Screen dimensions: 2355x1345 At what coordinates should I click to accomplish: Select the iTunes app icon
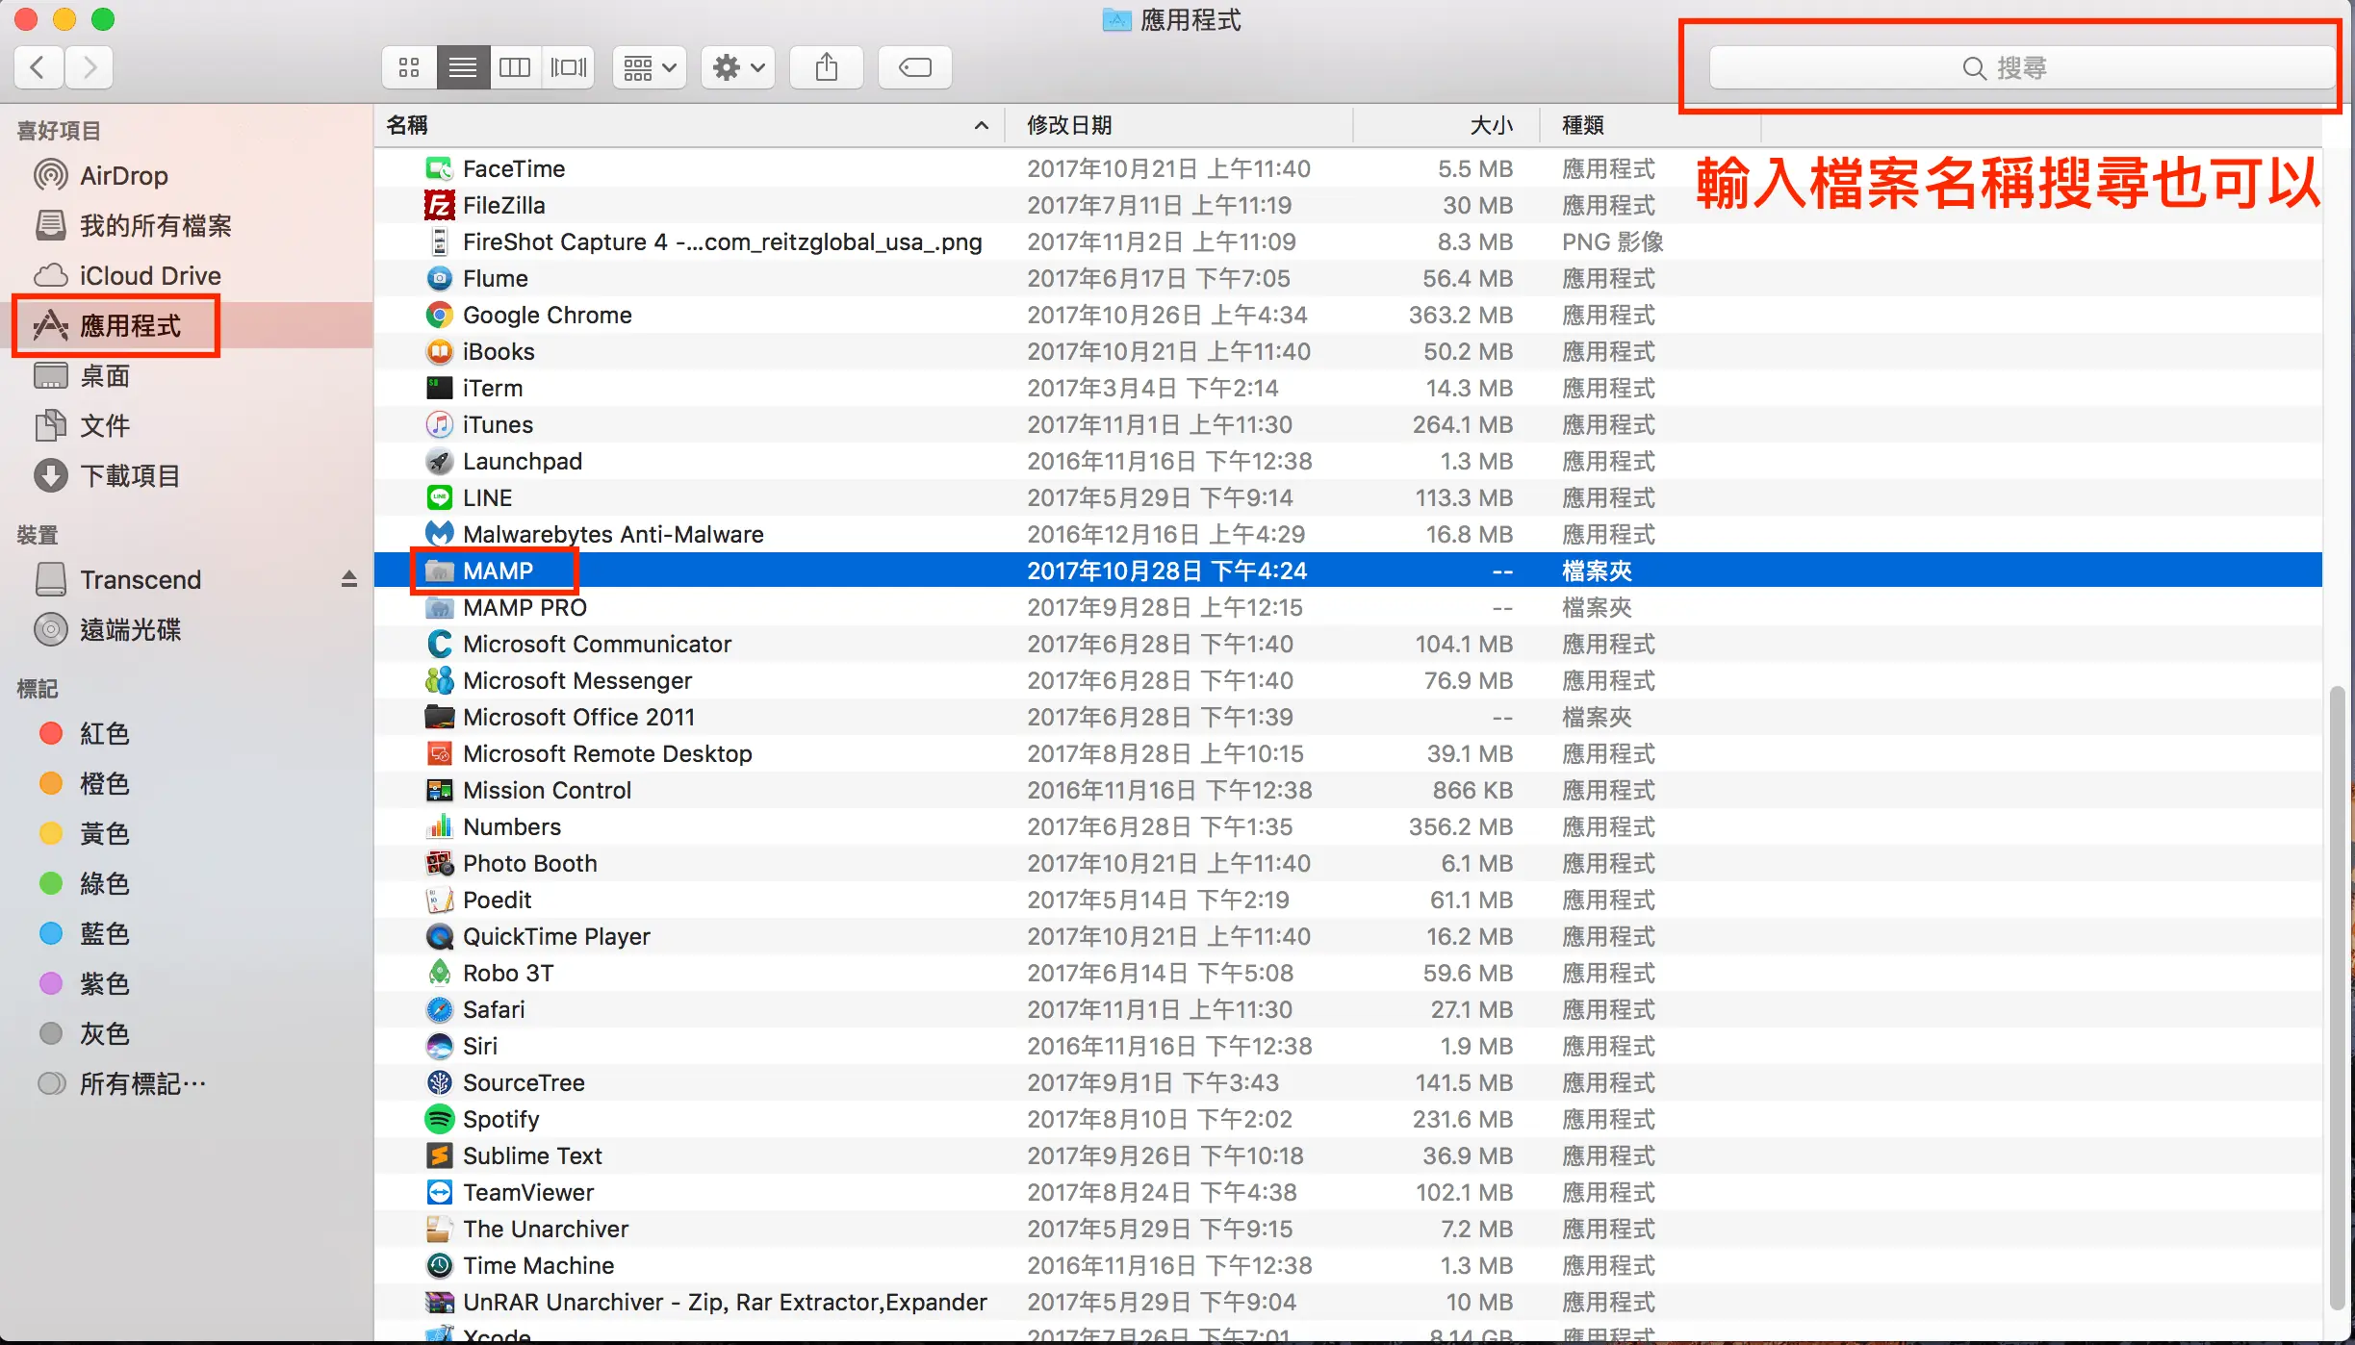tap(439, 424)
